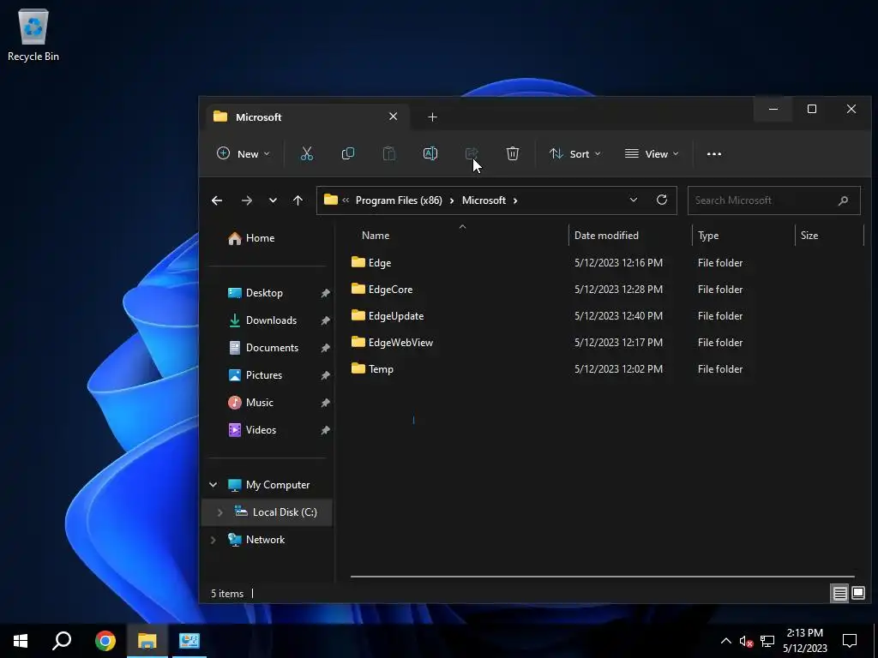Launch Google Chrome from the taskbar
The height and width of the screenshot is (658, 878).
click(x=105, y=641)
